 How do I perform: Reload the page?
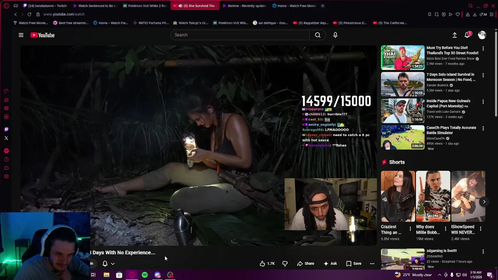tap(29, 14)
